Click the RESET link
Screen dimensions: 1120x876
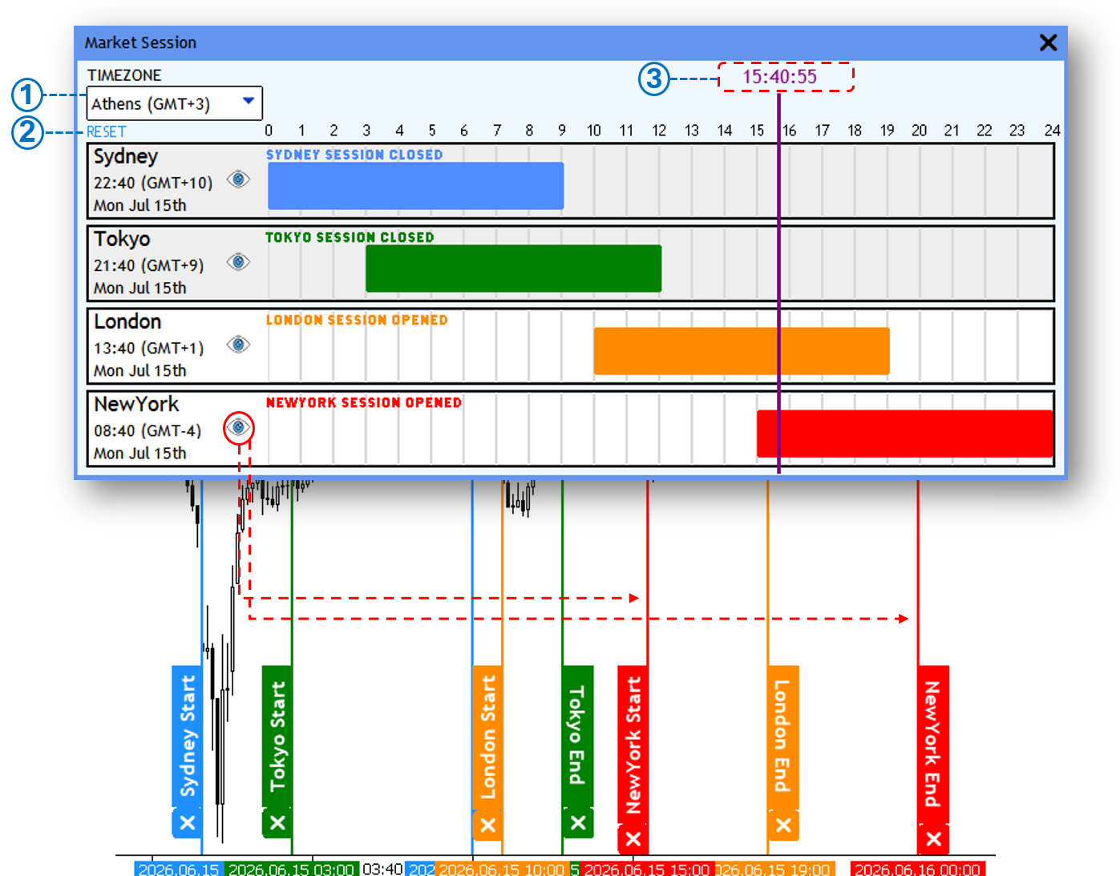click(x=107, y=131)
